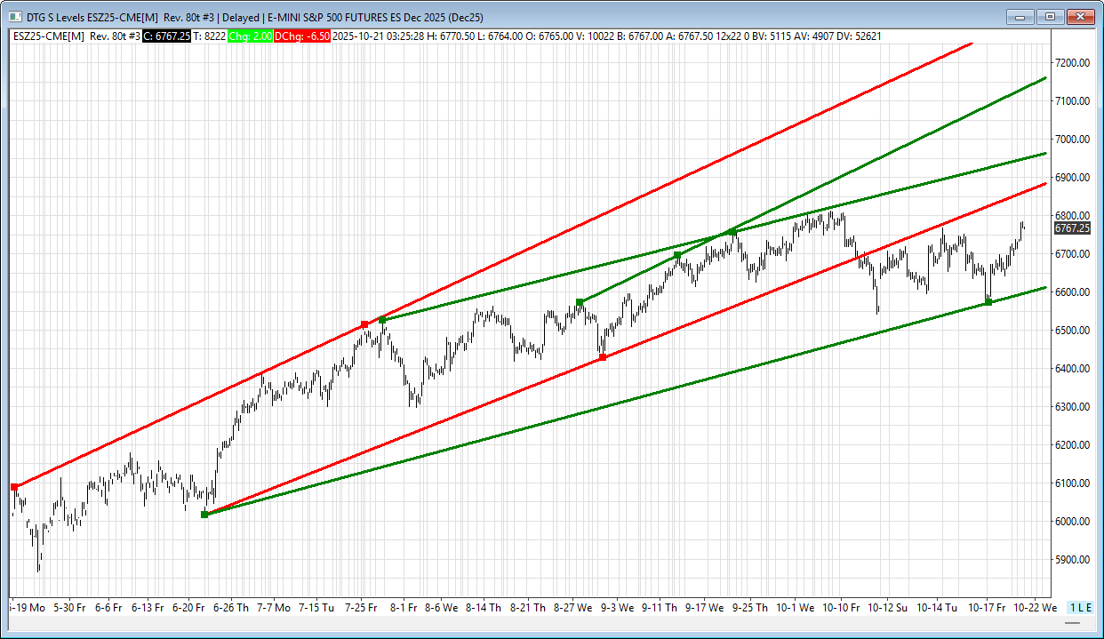Select green anchor point near 8-27 We
The image size is (1104, 639).
(x=580, y=302)
